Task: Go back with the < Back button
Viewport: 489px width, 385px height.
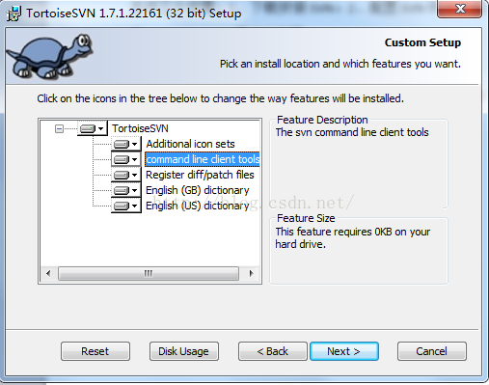Action: (x=273, y=351)
